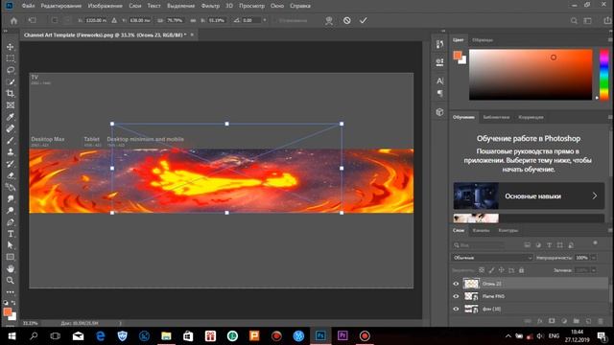Screen dimensions: 614x345
Task: Open the extra tools ellipsis menu
Action: coord(11,292)
